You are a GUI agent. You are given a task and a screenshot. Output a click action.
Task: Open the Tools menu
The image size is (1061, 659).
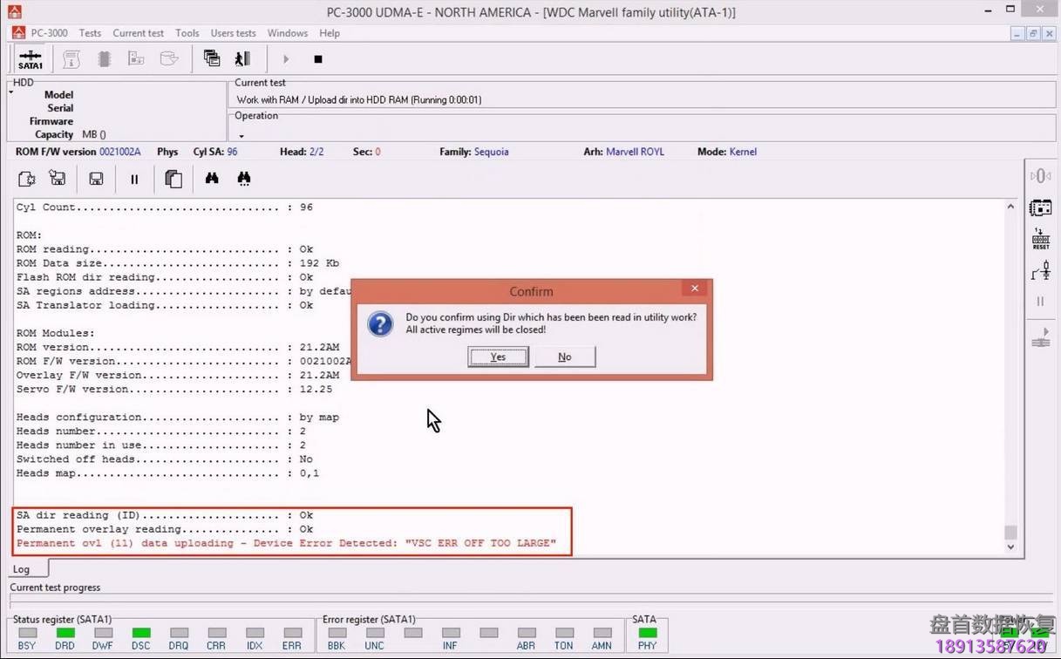(187, 33)
